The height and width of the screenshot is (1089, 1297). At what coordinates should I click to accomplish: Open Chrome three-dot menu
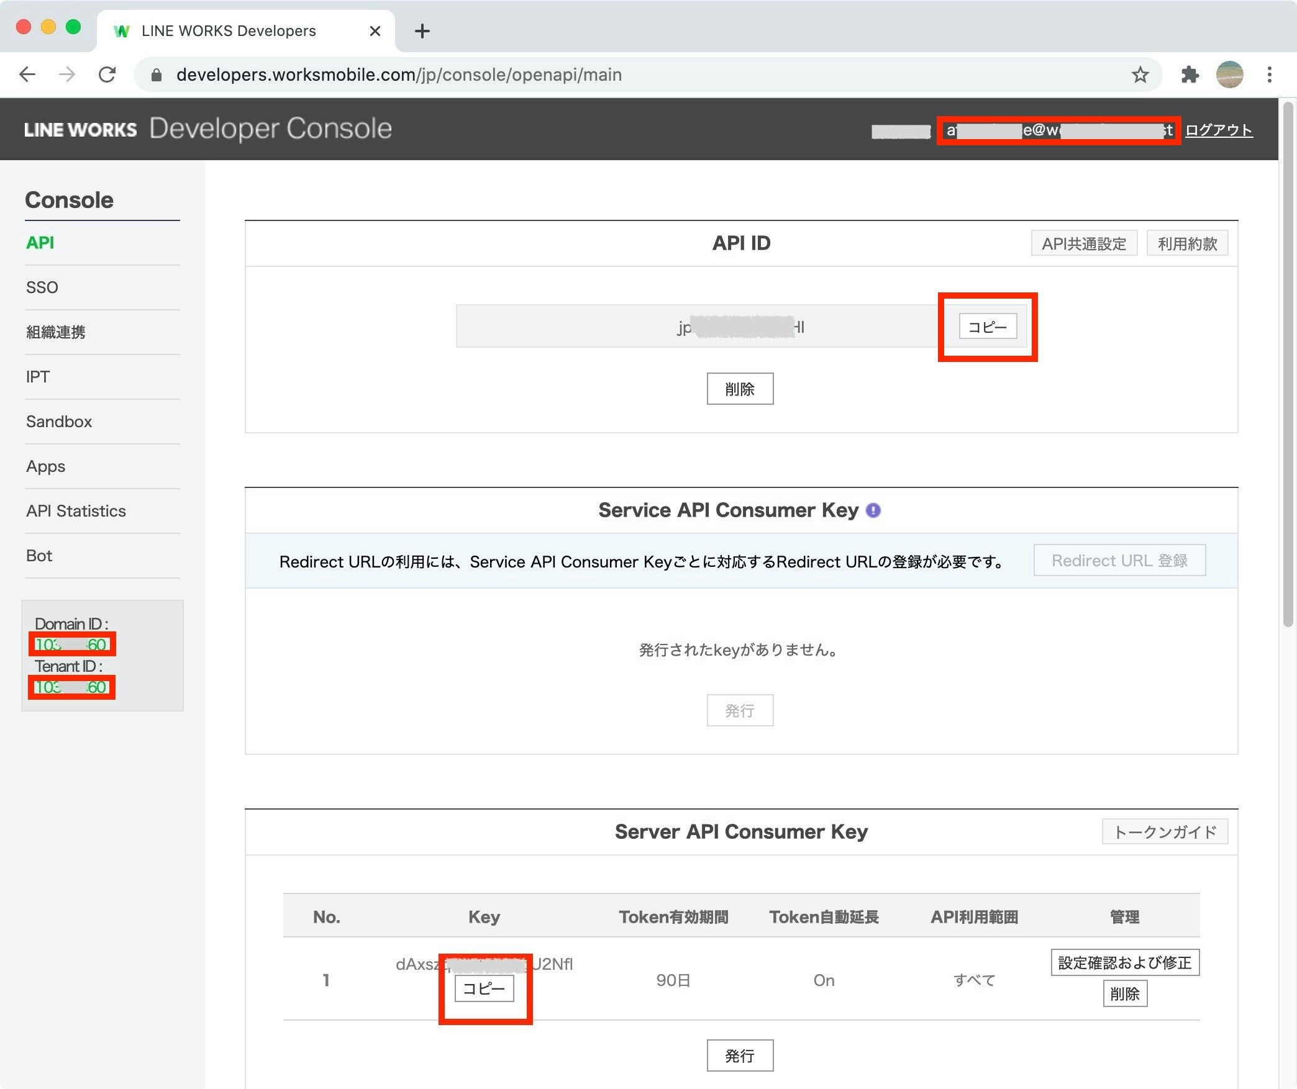click(x=1269, y=75)
